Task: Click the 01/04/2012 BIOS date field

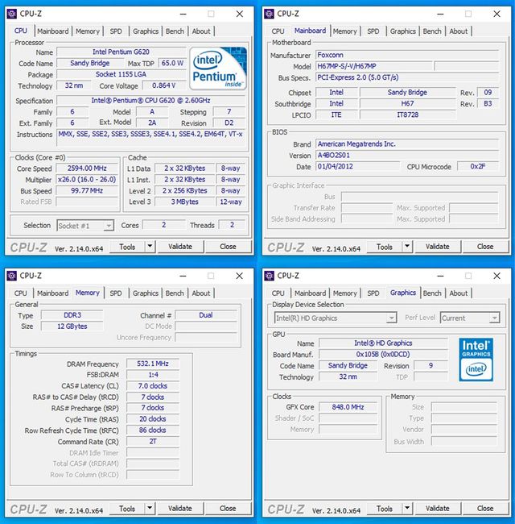Action: point(357,166)
